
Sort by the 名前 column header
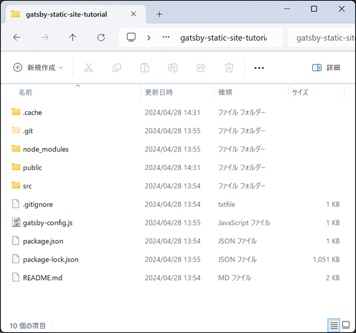[x=25, y=92]
